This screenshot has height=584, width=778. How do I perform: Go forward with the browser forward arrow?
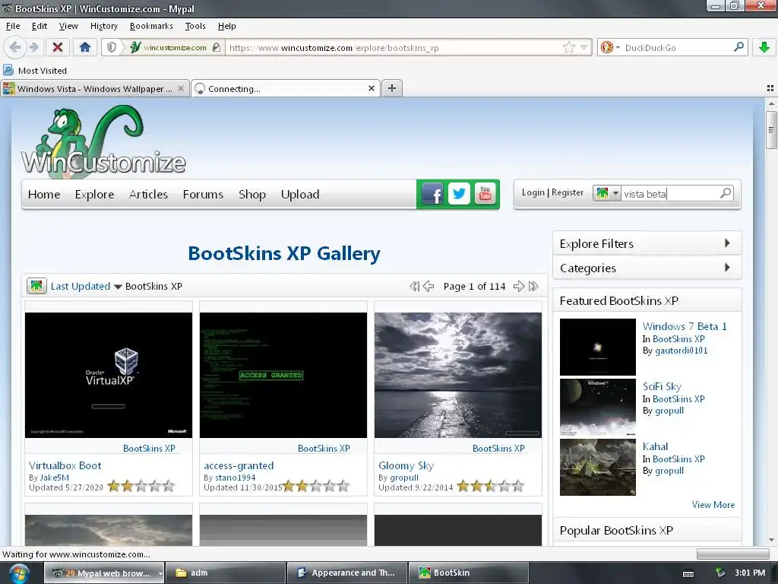[33, 47]
